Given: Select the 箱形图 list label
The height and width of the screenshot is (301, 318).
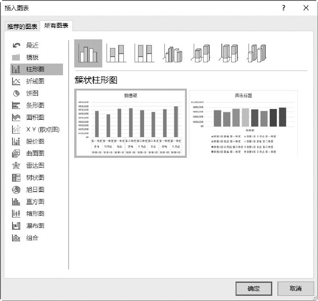Looking at the screenshot, I should click(35, 214).
